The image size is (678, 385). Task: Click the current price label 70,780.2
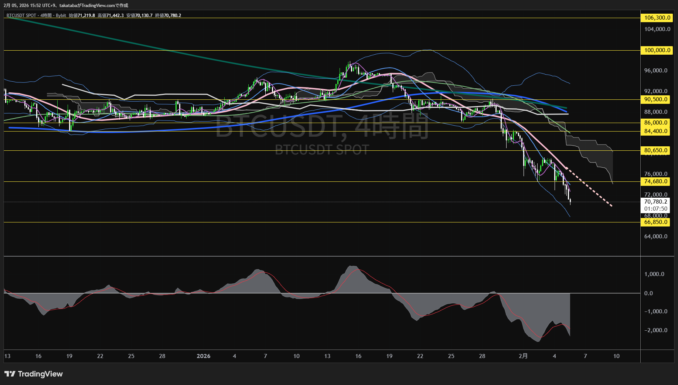tap(655, 202)
